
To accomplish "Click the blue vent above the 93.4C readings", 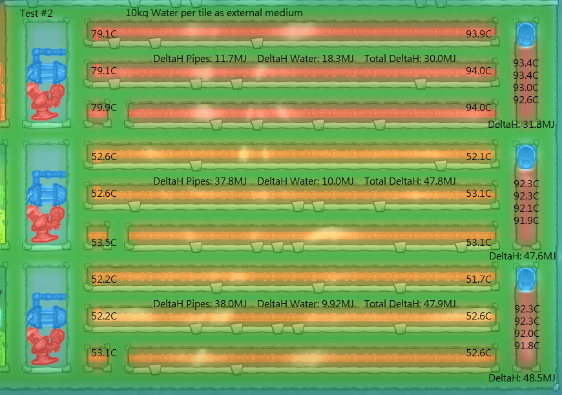I will click(x=526, y=34).
